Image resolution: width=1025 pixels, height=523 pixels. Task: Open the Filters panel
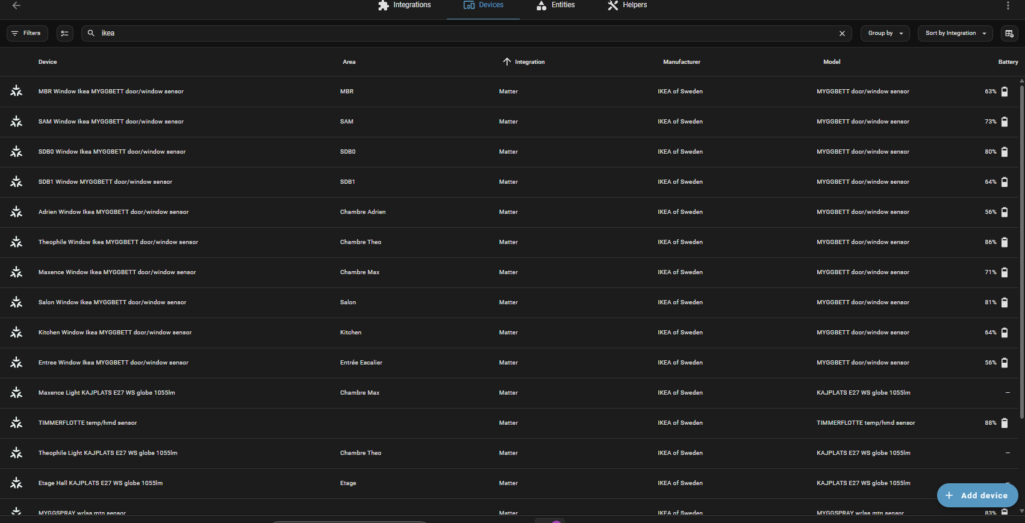(x=27, y=33)
